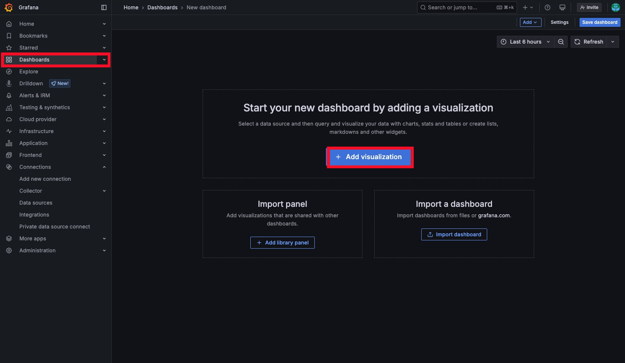Open the user profile avatar
The width and height of the screenshot is (625, 363).
click(616, 7)
